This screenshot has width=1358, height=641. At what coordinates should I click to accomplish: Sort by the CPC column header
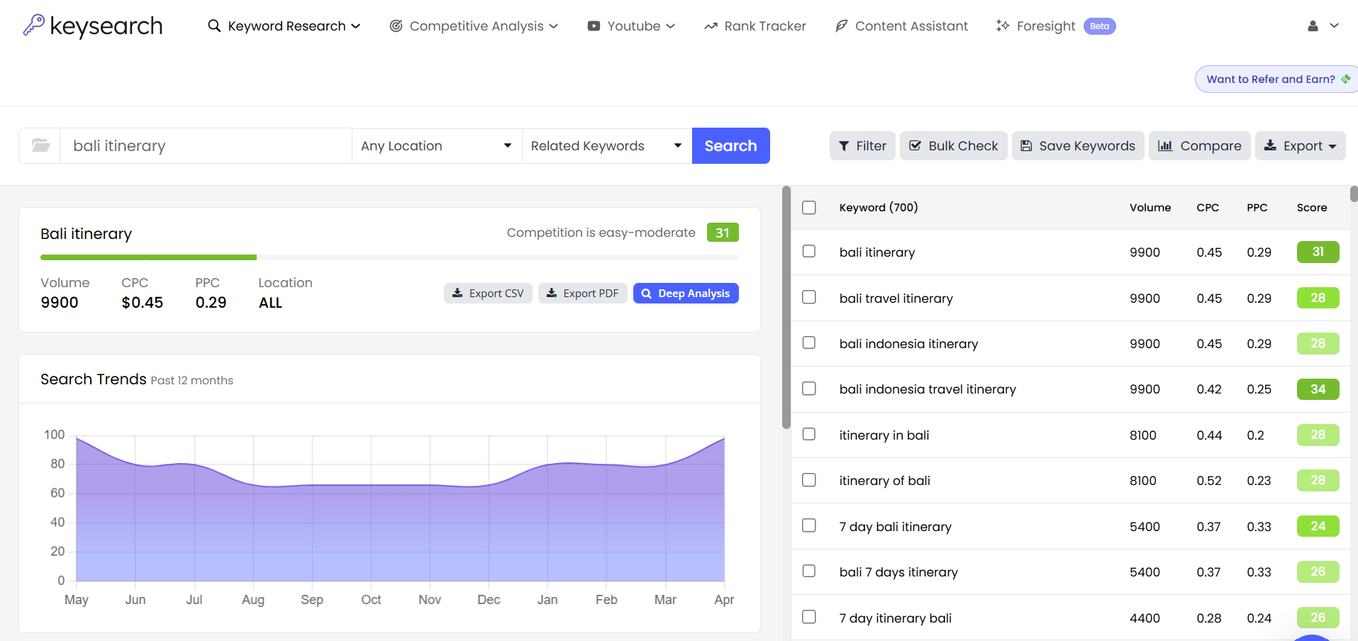[x=1208, y=208]
